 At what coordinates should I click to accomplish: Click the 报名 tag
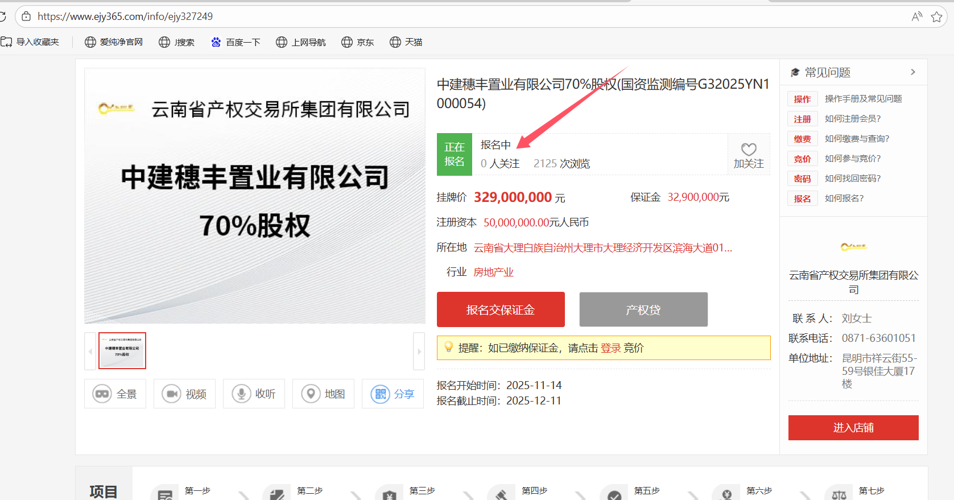pos(803,199)
